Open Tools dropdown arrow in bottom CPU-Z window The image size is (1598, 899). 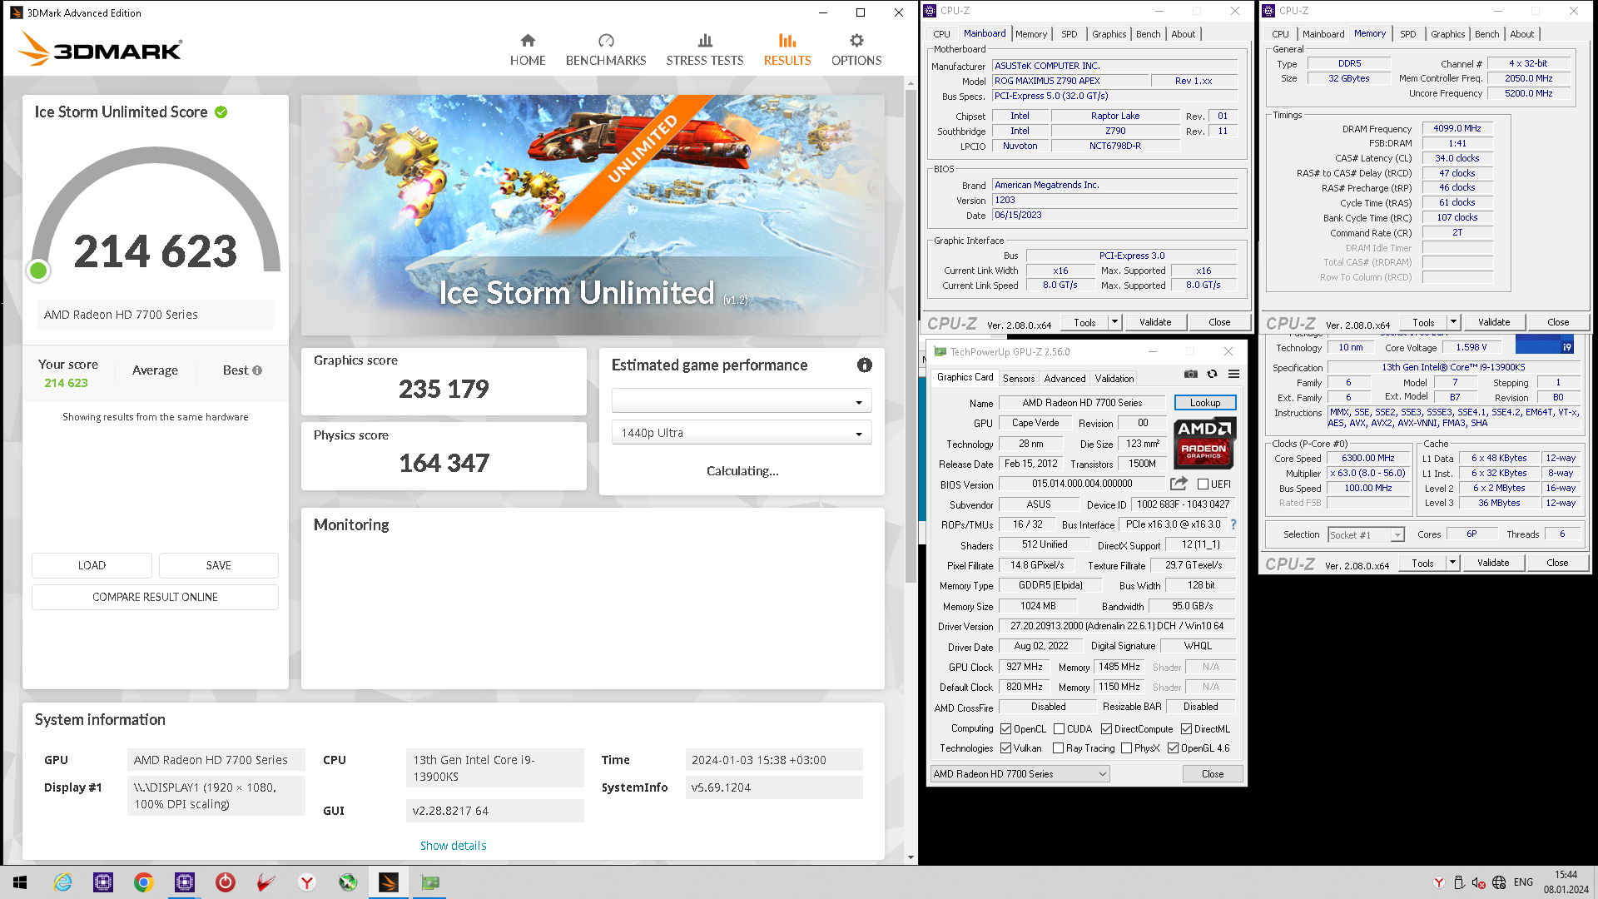point(1453,564)
